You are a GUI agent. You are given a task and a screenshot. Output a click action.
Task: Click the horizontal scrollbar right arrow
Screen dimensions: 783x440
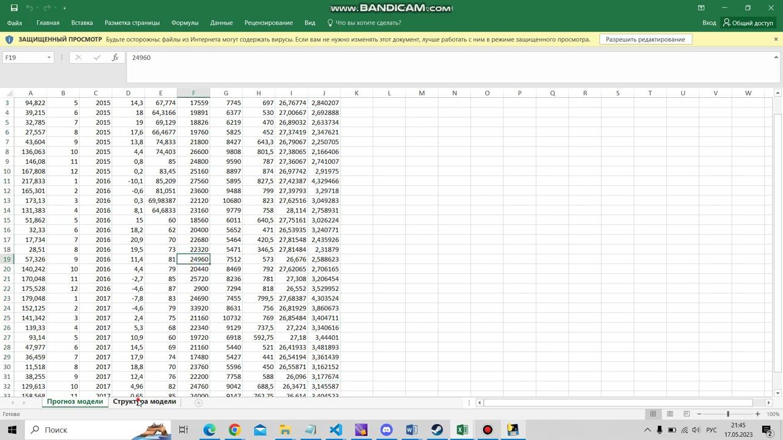768,402
